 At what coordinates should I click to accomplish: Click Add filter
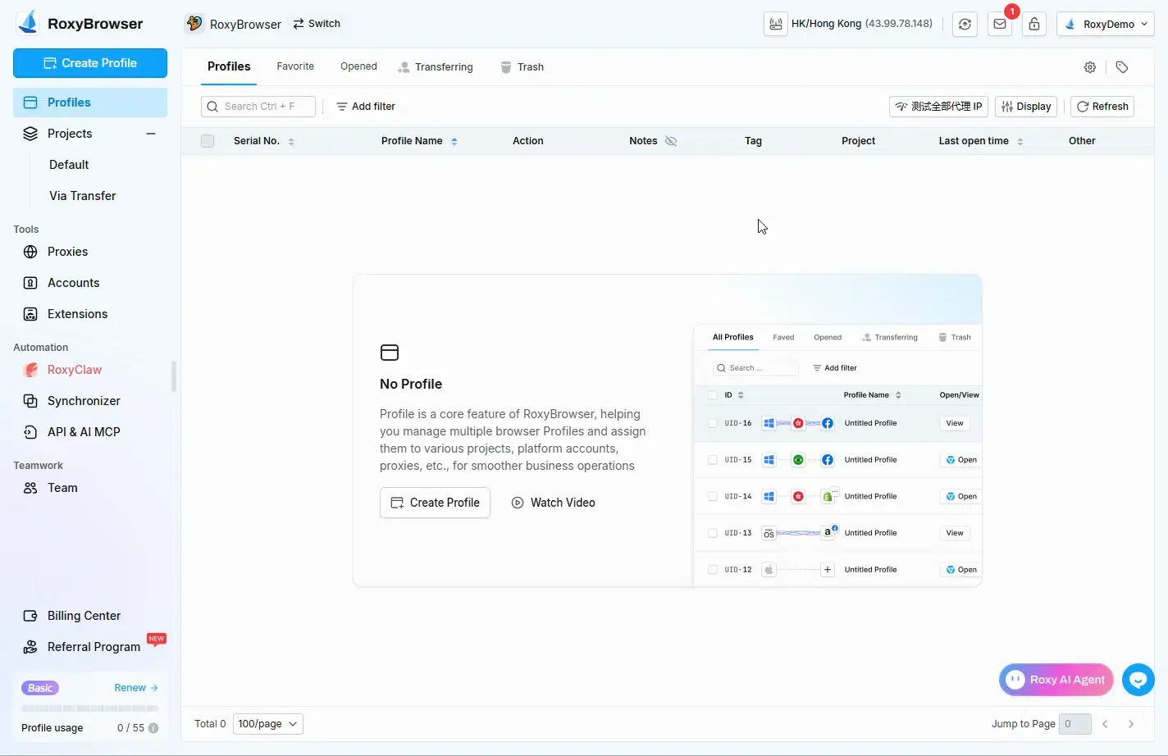click(x=366, y=107)
